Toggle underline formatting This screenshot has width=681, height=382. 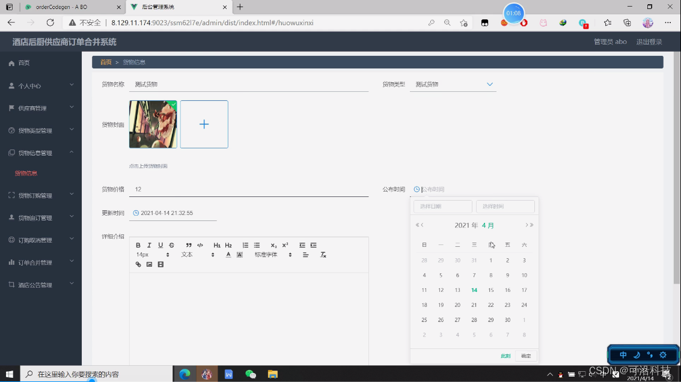[x=160, y=246]
